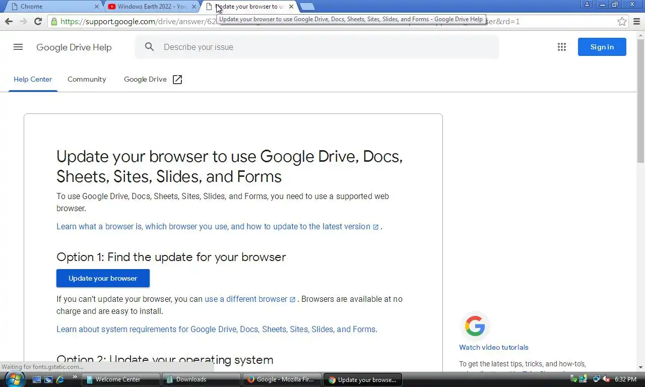Click Show Desktop in quick launch

(37, 379)
